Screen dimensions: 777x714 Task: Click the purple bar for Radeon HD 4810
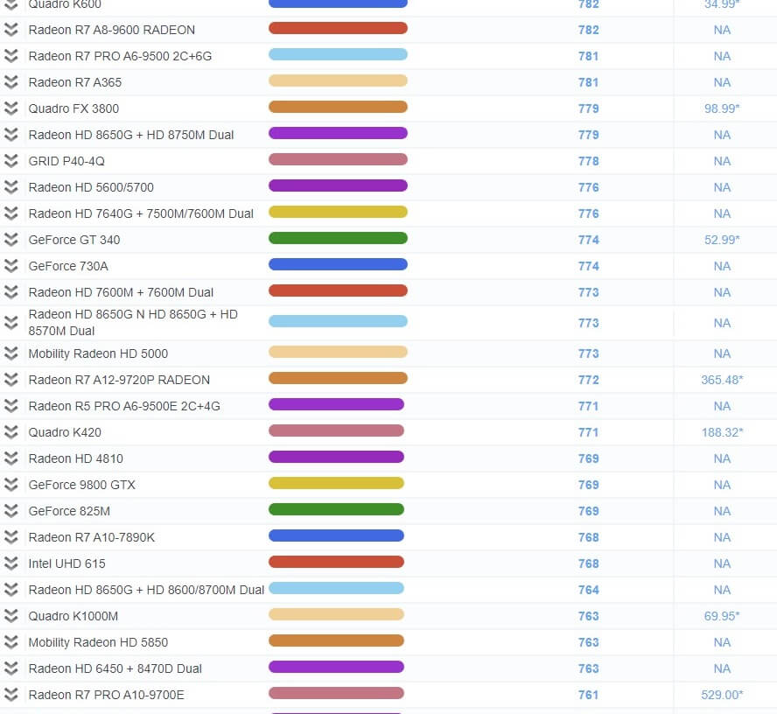pos(337,457)
